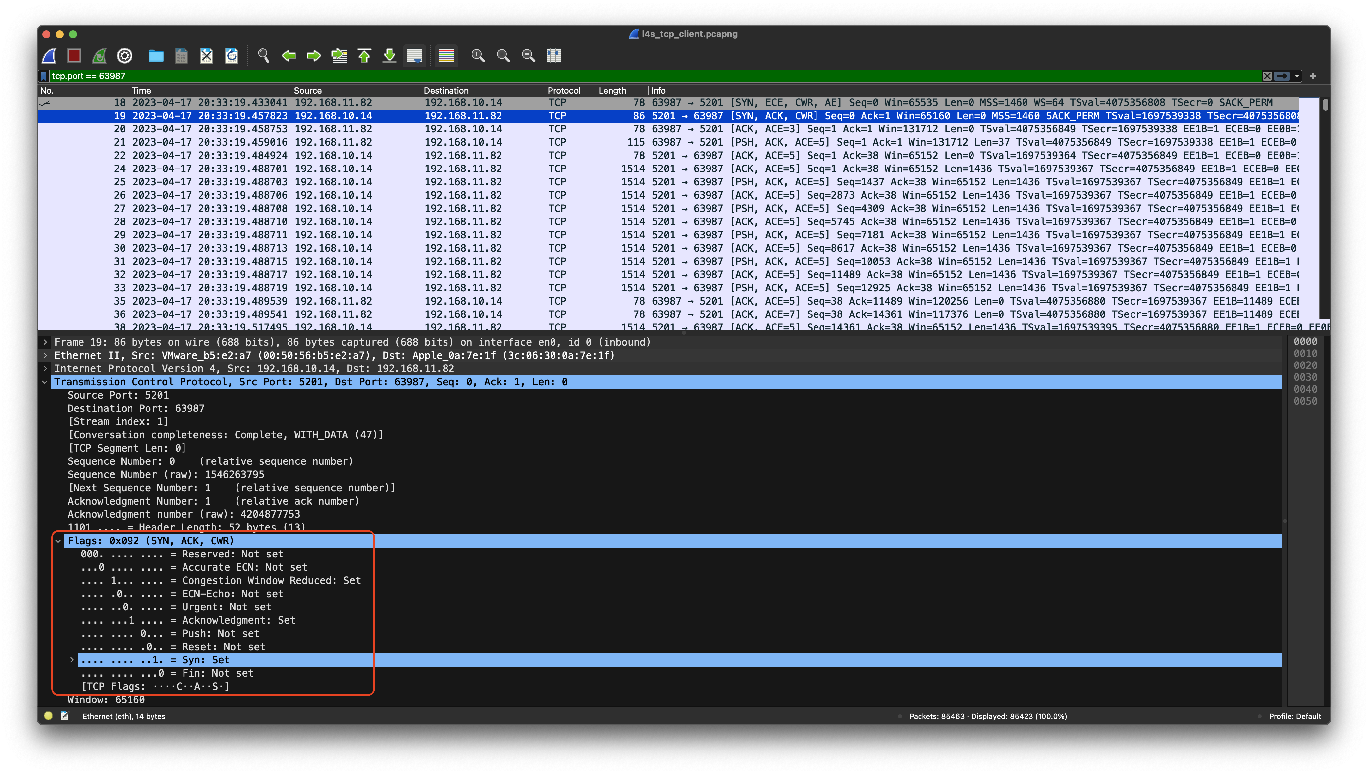Save this capture file
The width and height of the screenshot is (1368, 774).
pos(181,55)
